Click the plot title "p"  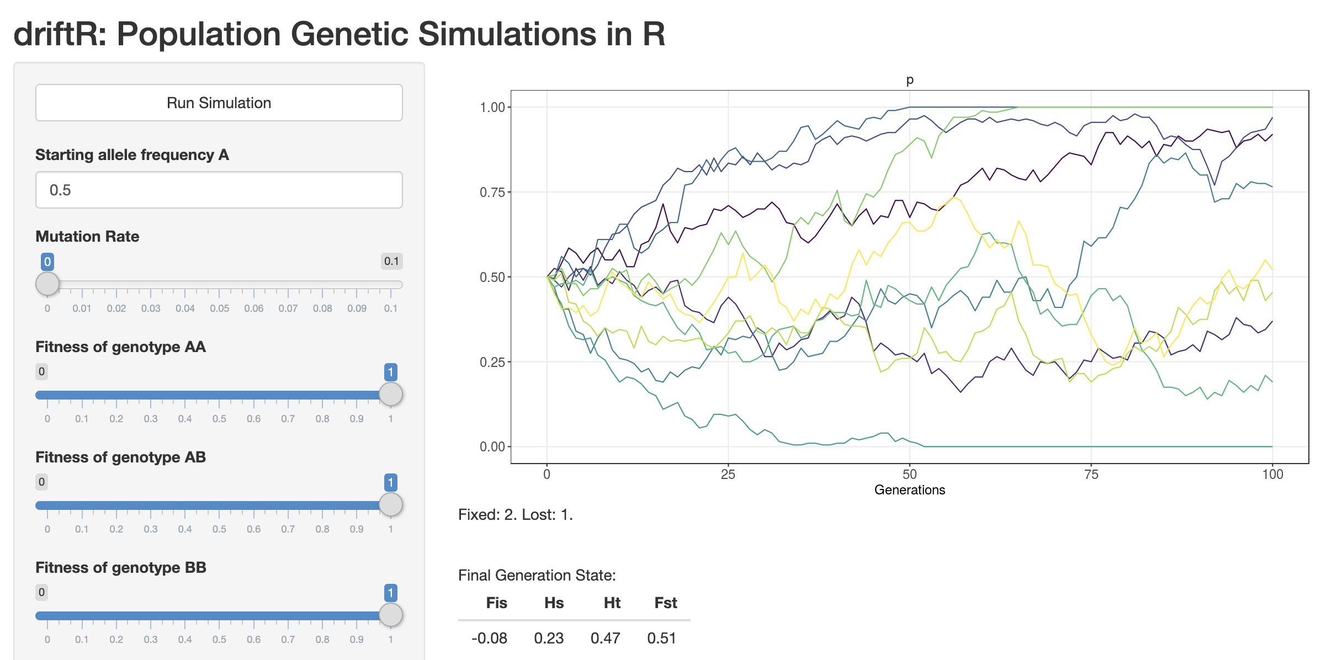910,80
